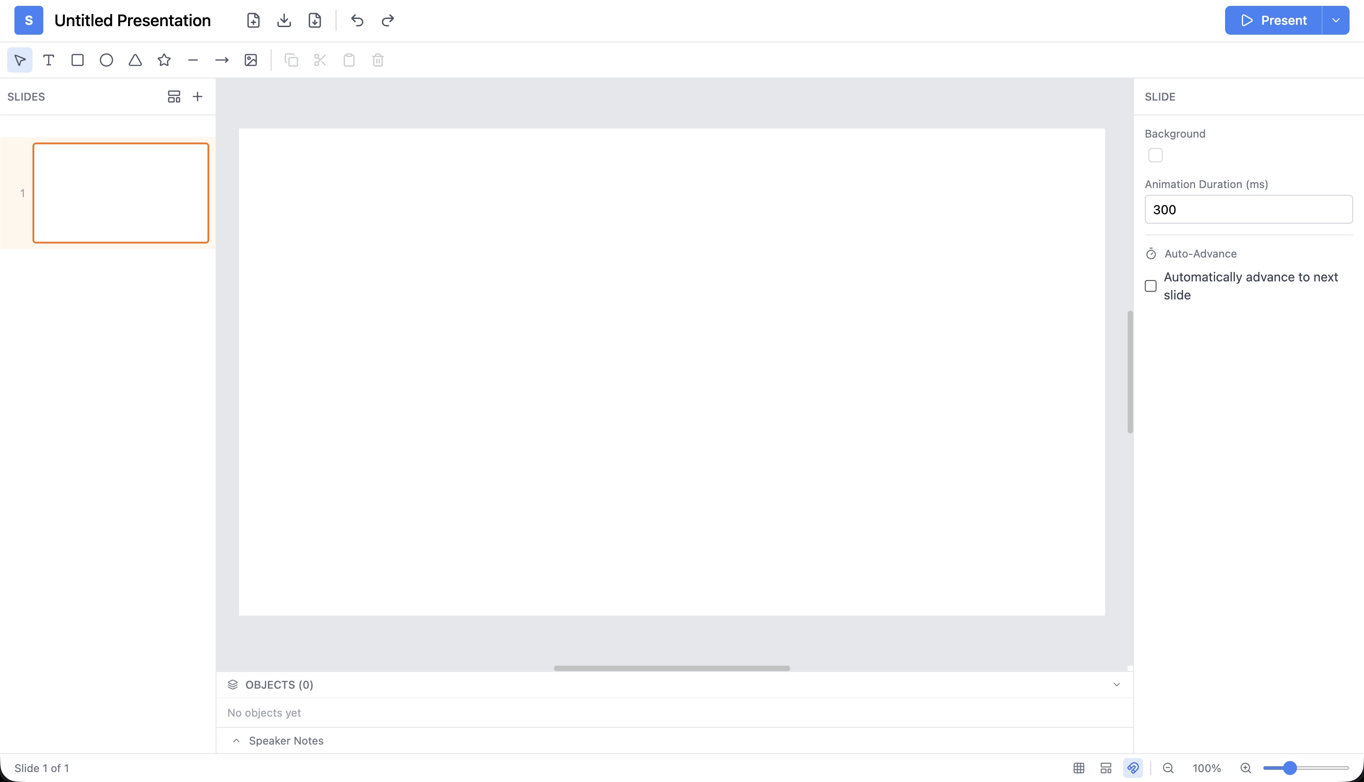Collapse the Objects panel chevron
Screen dimensions: 1364x782
coord(1117,684)
